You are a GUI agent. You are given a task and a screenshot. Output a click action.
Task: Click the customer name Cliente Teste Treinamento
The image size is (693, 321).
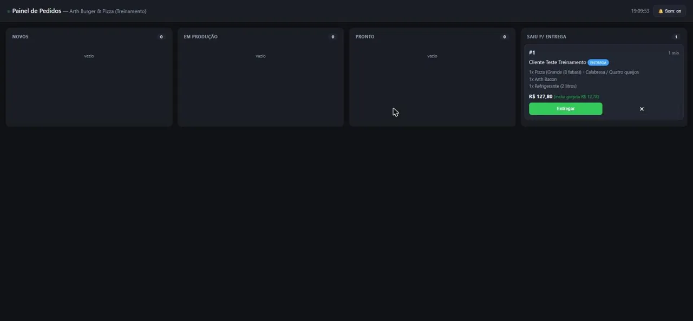click(x=557, y=62)
